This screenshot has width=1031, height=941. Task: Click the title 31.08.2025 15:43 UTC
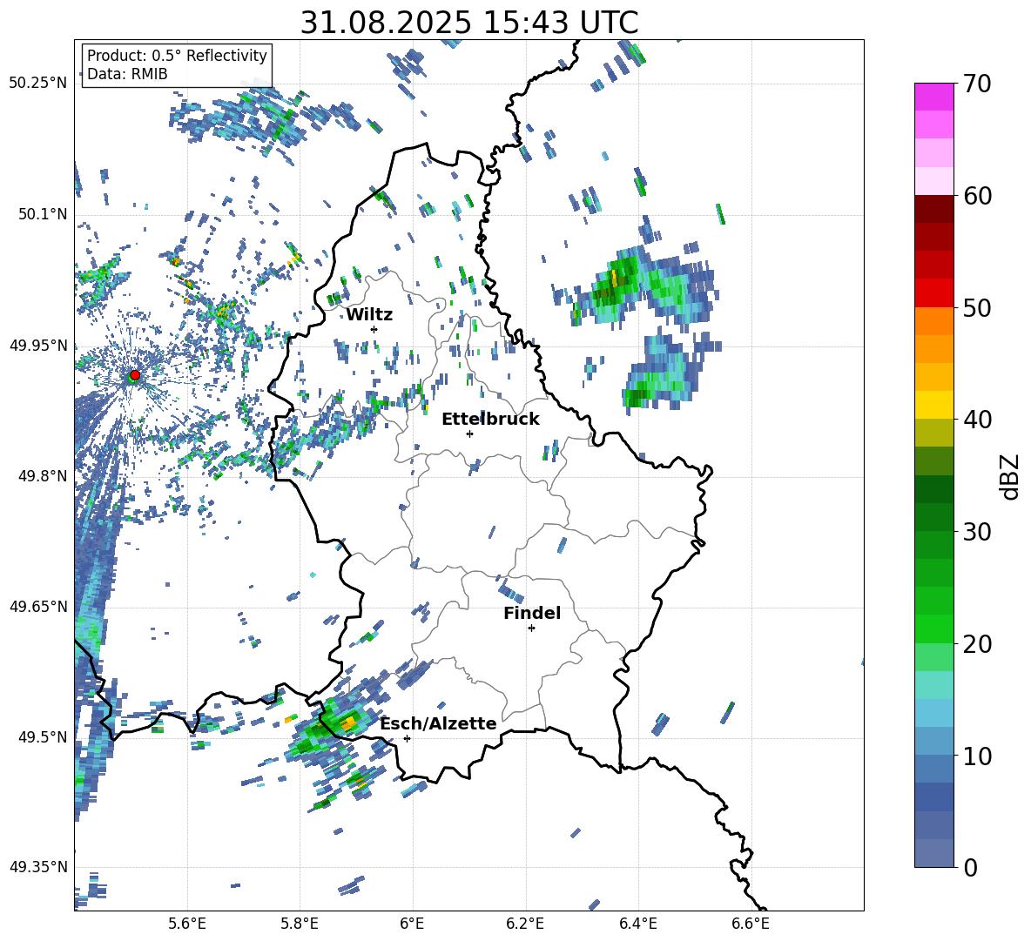469,23
